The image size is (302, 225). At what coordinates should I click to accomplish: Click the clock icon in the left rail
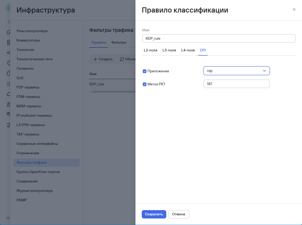pyautogui.click(x=9, y=73)
